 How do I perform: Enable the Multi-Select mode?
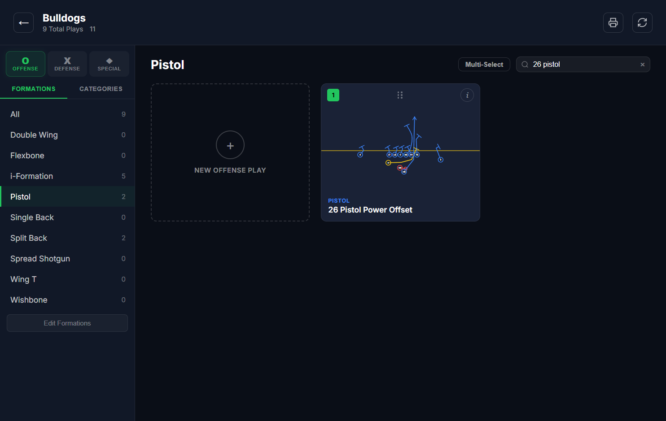pyautogui.click(x=484, y=65)
